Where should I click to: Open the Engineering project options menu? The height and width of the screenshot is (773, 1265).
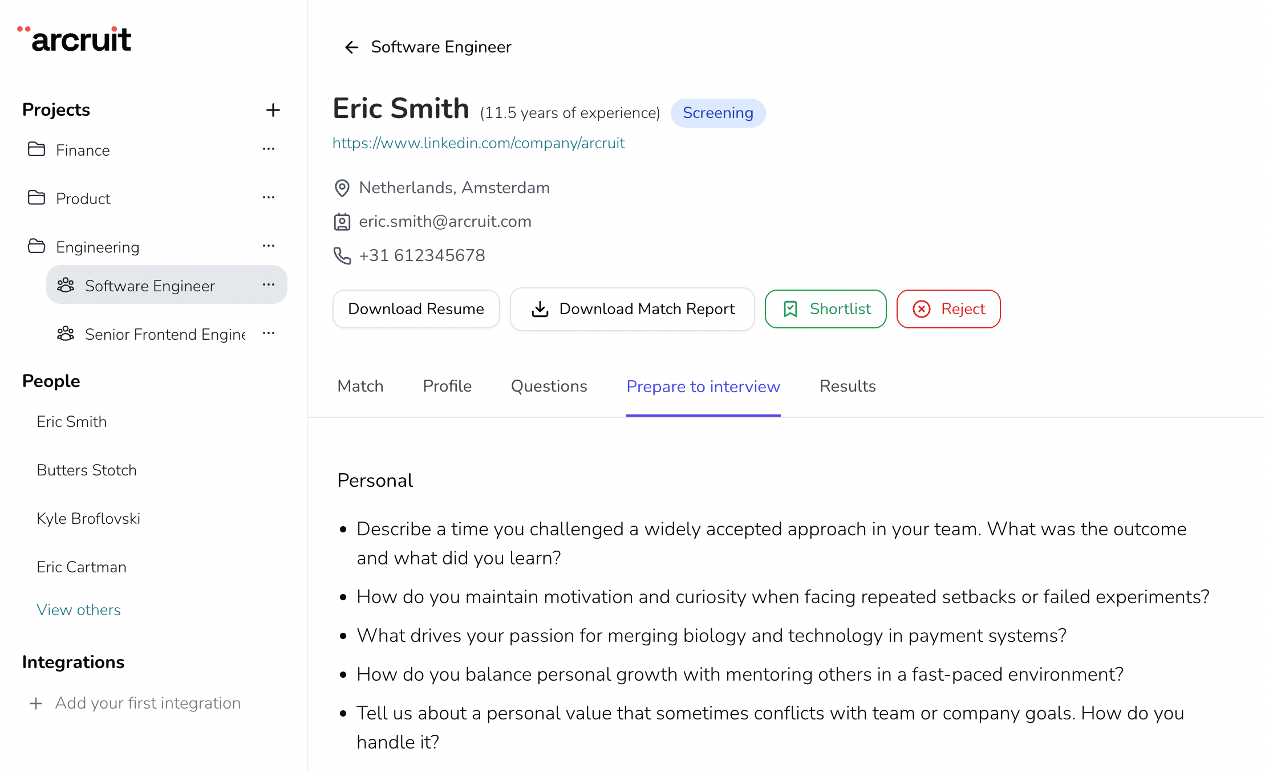click(269, 246)
